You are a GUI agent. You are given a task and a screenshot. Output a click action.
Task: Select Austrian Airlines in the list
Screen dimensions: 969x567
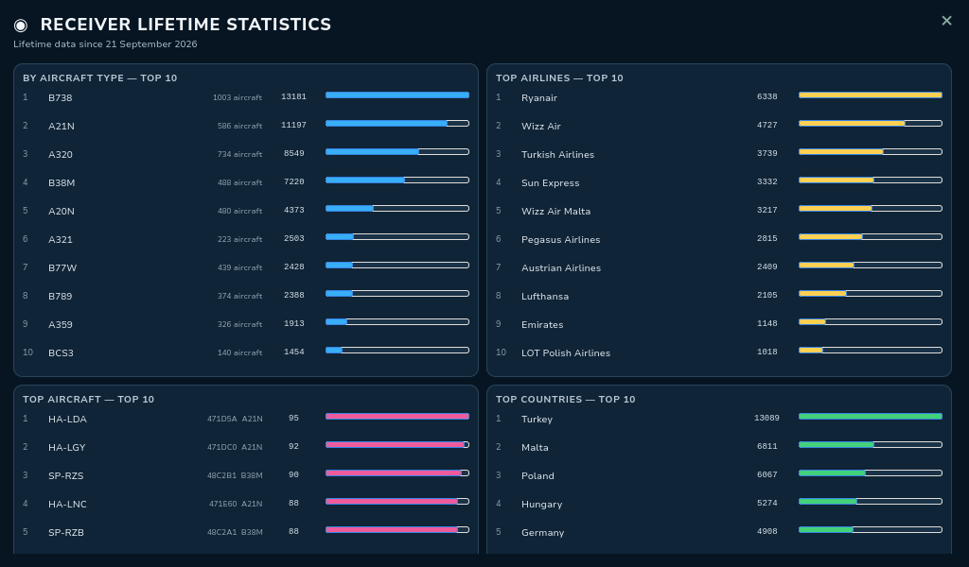click(x=560, y=267)
